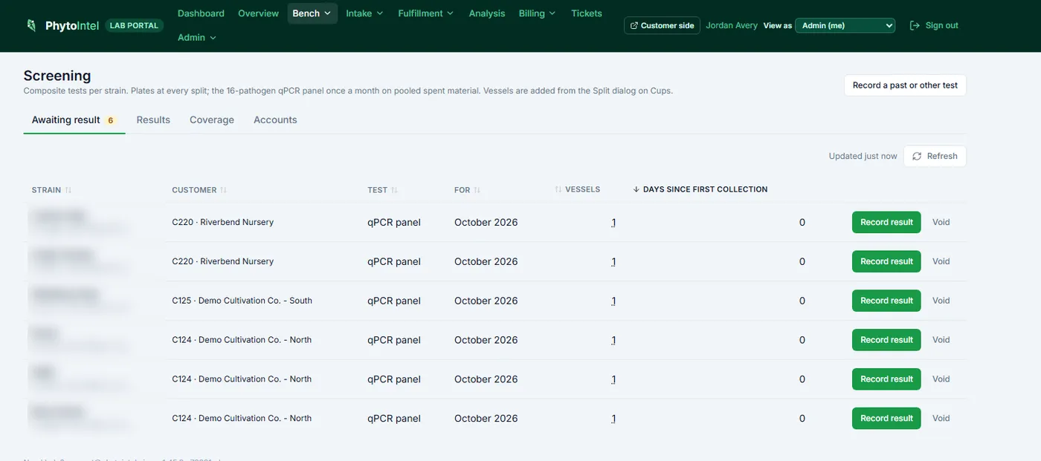The image size is (1041, 461).
Task: Open the Overview nav item
Action: click(259, 13)
